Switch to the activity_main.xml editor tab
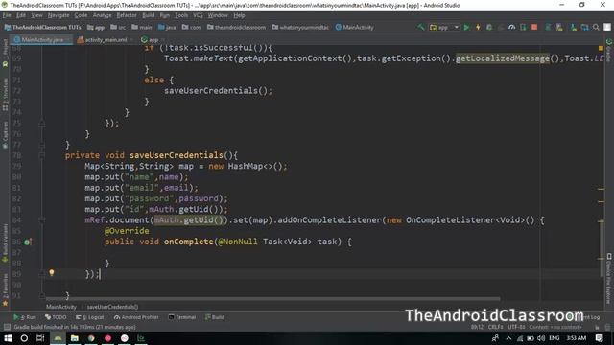The height and width of the screenshot is (345, 614). pyautogui.click(x=106, y=40)
